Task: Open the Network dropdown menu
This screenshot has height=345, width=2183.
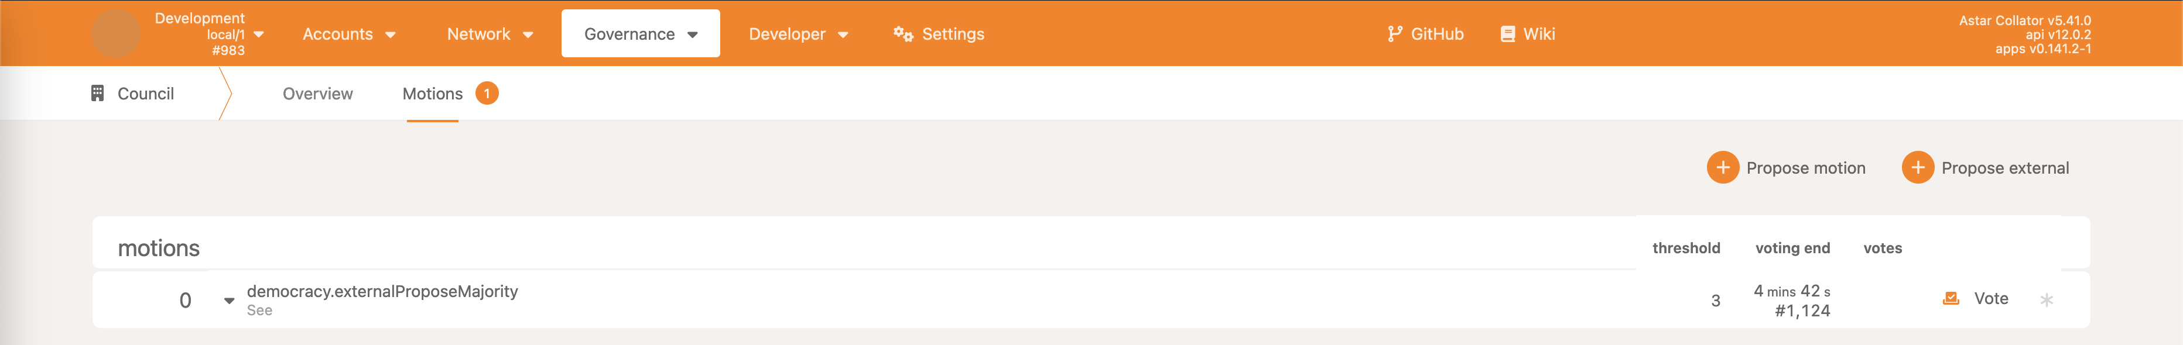Action: point(489,34)
